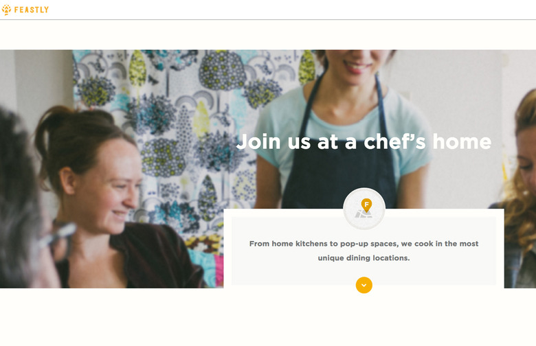The height and width of the screenshot is (346, 536).
Task: Click the "Join us at a chef's home" headline
Action: point(364,142)
